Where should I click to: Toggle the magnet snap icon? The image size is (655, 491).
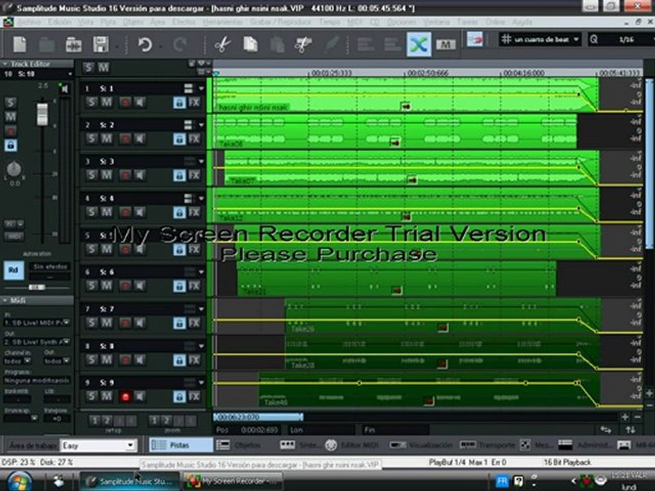coord(475,40)
